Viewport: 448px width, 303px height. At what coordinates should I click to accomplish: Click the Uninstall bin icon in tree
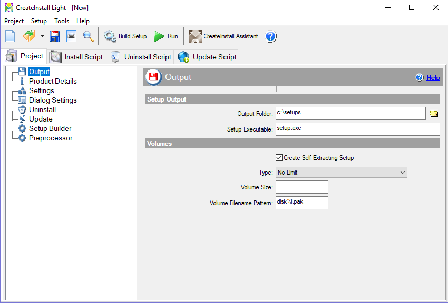tap(22, 109)
